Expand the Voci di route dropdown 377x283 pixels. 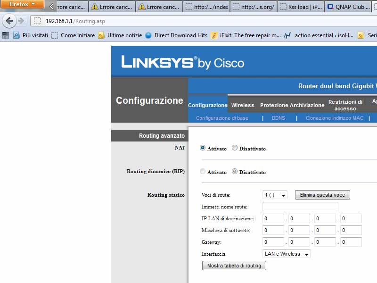[275, 195]
